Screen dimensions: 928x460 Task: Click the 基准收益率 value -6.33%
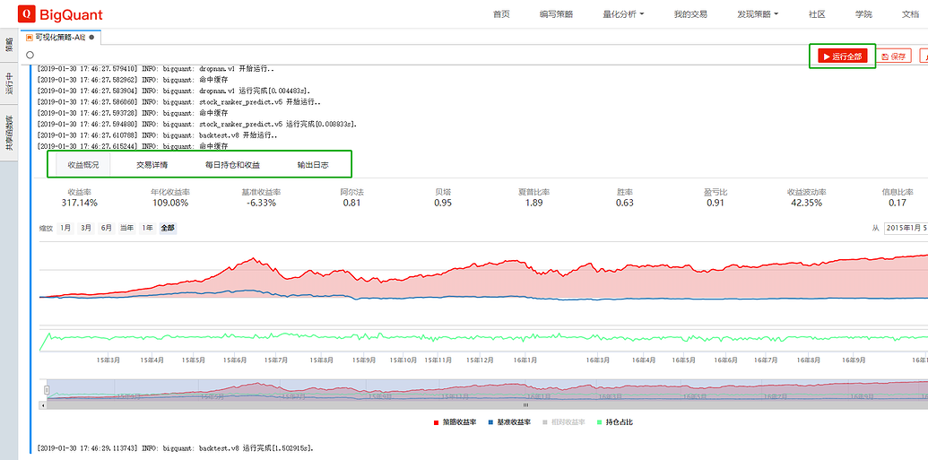tap(261, 203)
